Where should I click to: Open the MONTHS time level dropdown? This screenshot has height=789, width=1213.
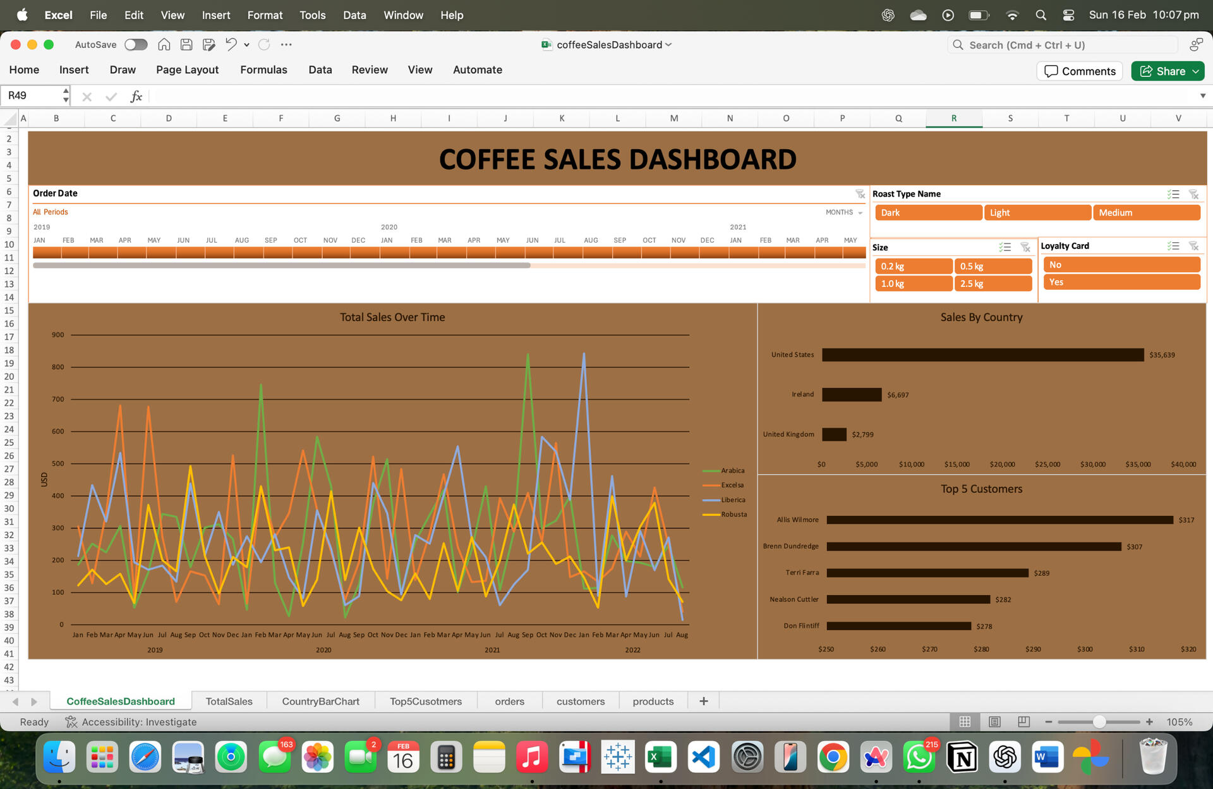pos(843,212)
